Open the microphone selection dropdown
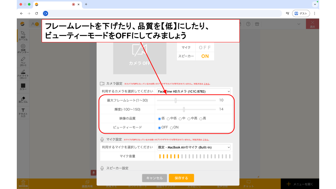336x189 pixels. coord(193,147)
